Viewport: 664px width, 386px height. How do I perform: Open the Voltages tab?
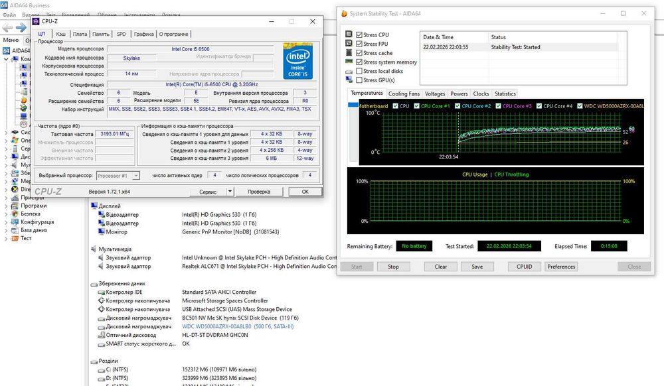pyautogui.click(x=435, y=94)
